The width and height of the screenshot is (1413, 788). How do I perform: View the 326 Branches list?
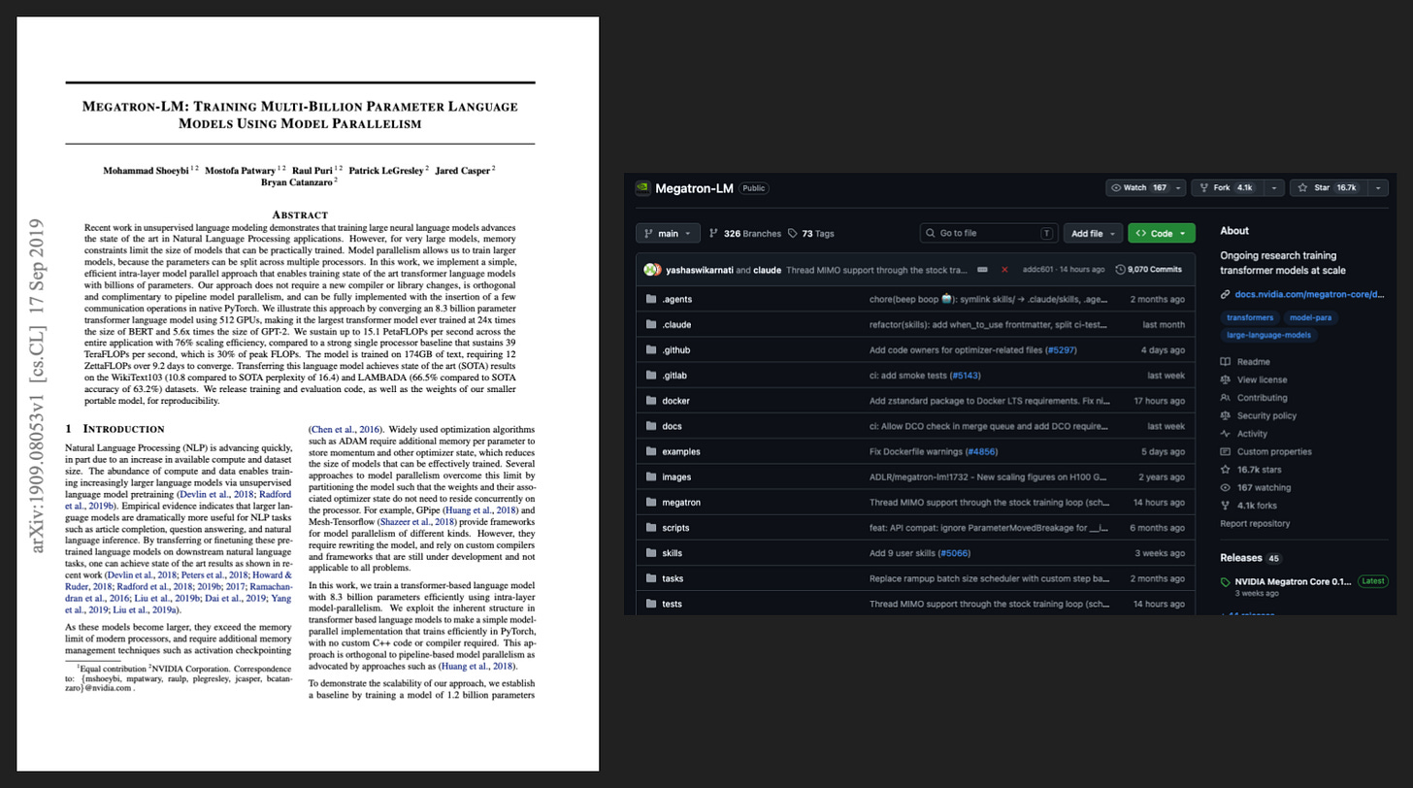pyautogui.click(x=744, y=234)
